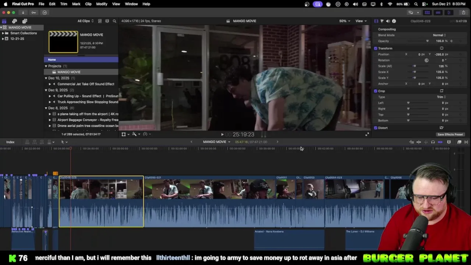Toggle the Crop checkbox
Screen dimensions: 471x265
click(x=375, y=91)
